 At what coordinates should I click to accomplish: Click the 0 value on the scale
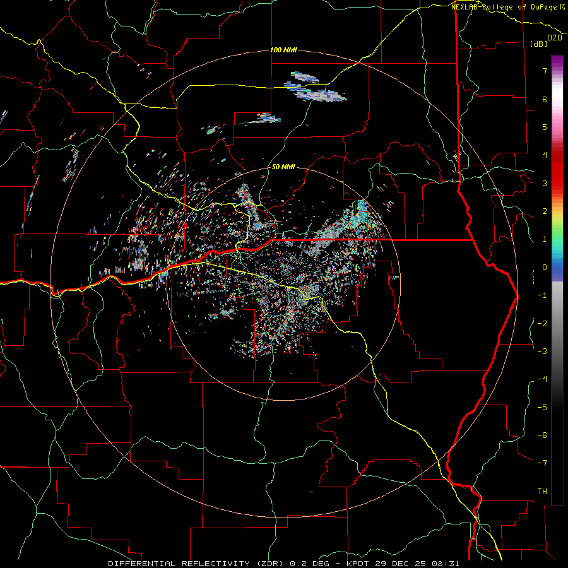pos(545,268)
